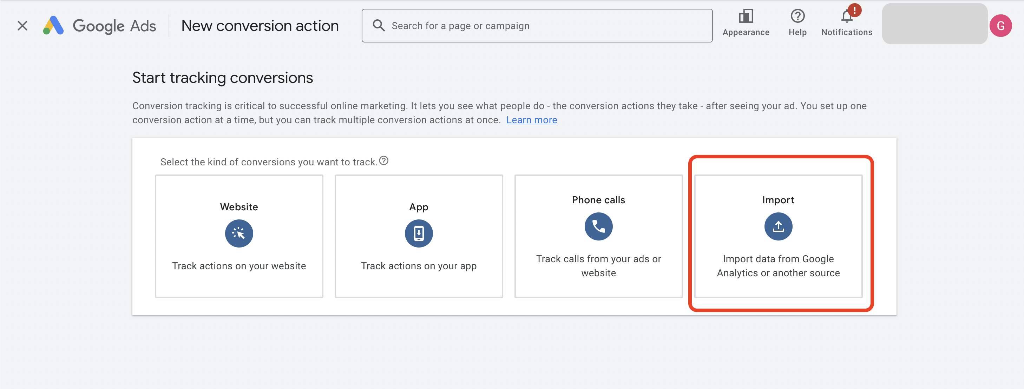Open the account avatar G menu
This screenshot has width=1024, height=389.
(x=1000, y=26)
